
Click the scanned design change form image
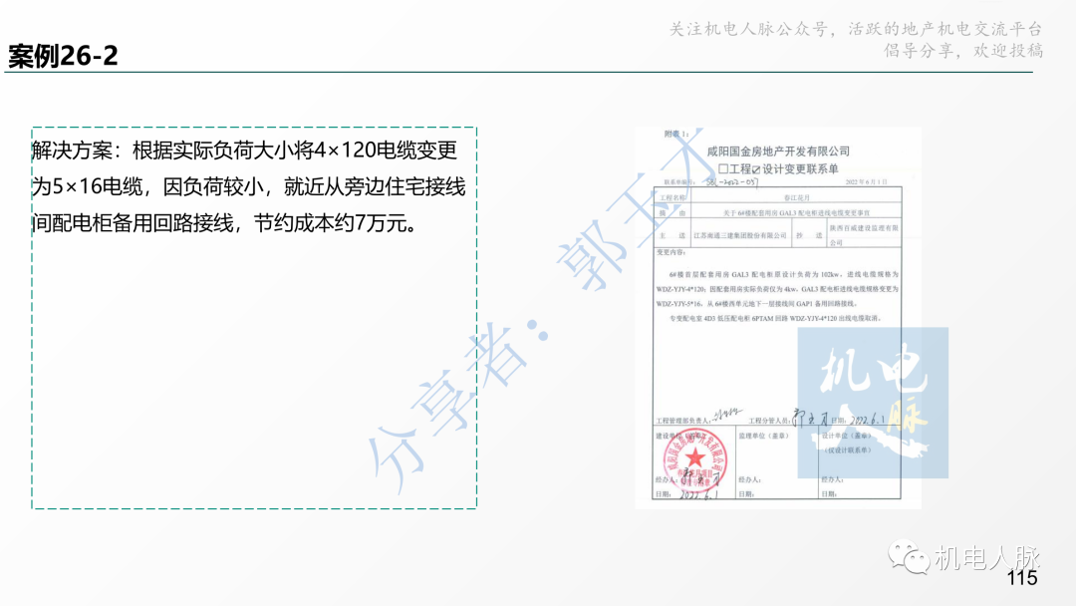tap(777, 317)
